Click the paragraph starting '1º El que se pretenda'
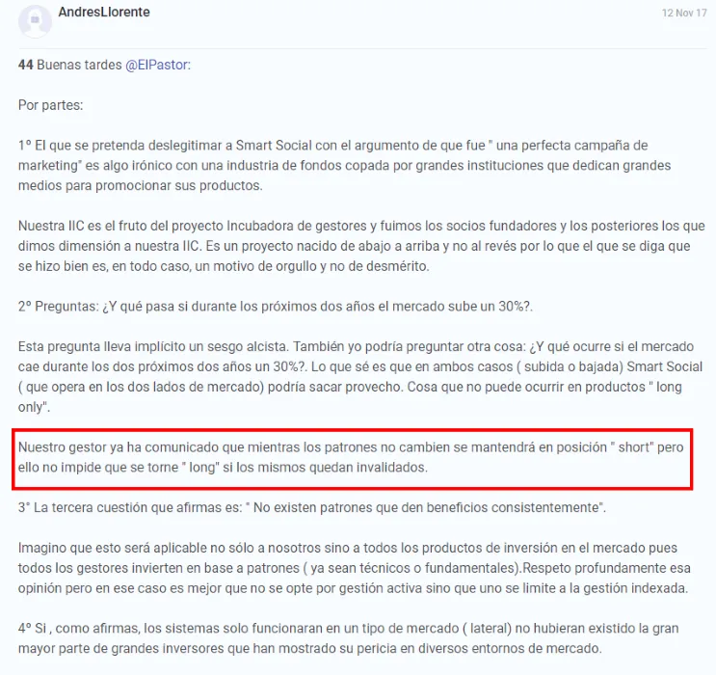This screenshot has height=675, width=716. (344, 166)
